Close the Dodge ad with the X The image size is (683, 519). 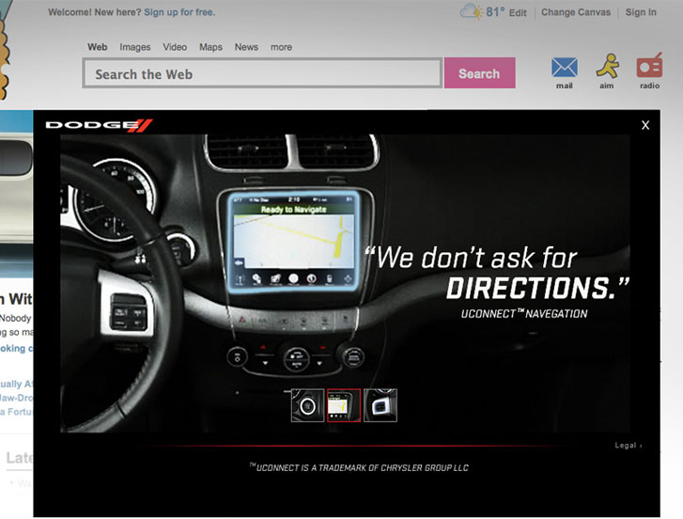645,125
